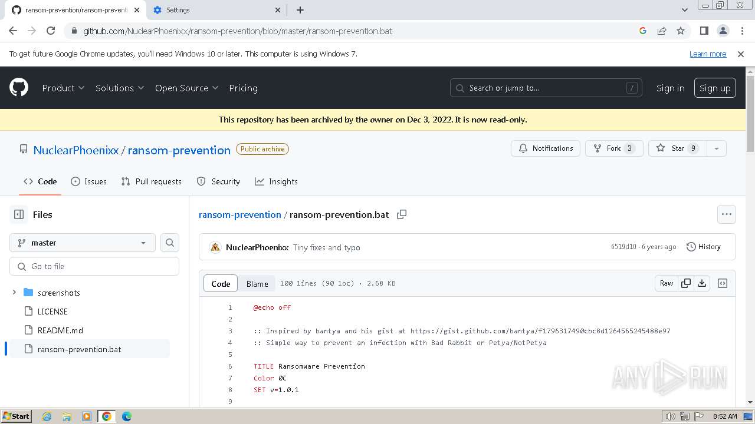Image resolution: width=755 pixels, height=424 pixels.
Task: Expand the Solutions menu
Action: point(120,88)
